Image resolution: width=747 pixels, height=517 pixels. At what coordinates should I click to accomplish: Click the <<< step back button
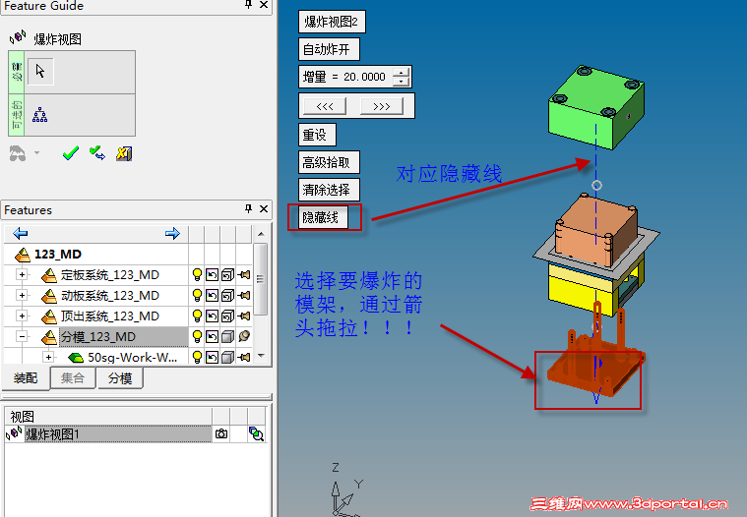point(325,106)
